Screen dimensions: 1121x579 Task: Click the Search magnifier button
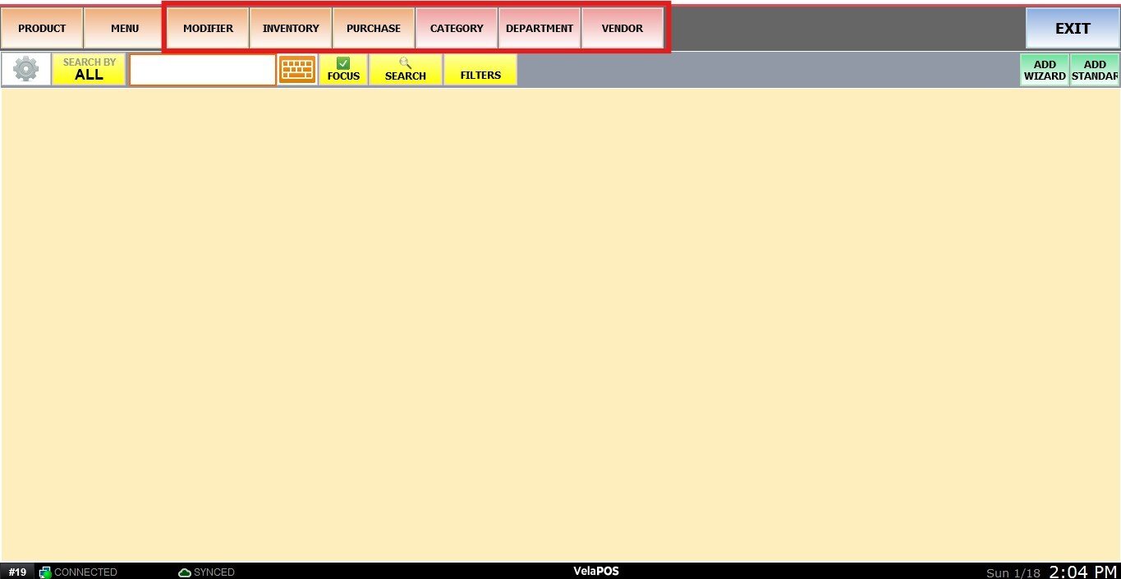406,70
